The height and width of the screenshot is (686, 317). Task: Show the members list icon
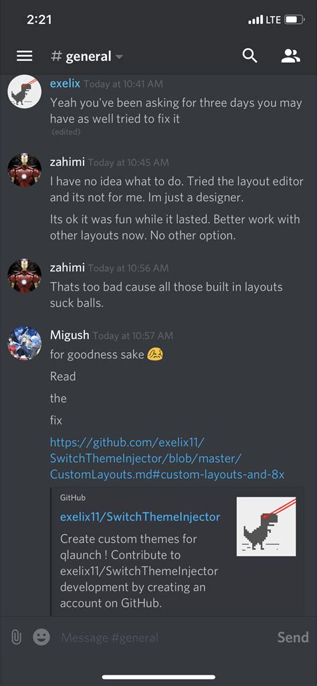[291, 56]
